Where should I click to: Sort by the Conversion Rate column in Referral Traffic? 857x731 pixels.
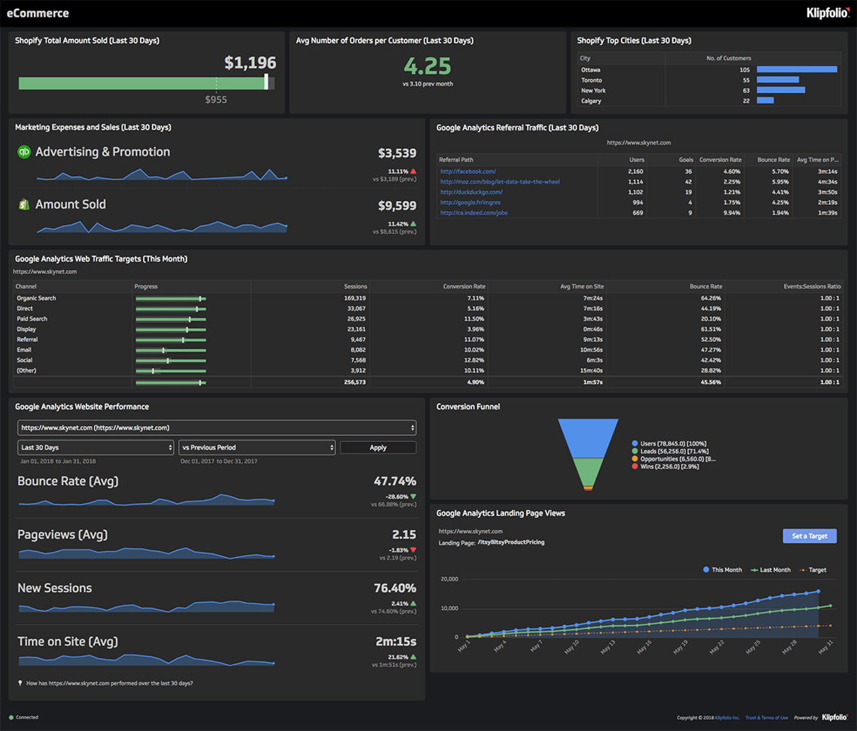tap(720, 160)
